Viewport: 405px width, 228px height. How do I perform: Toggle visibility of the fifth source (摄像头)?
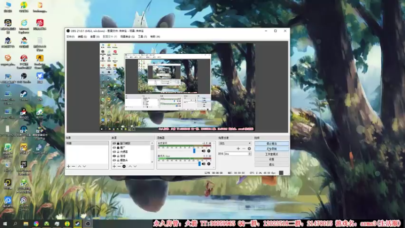[x=114, y=160]
